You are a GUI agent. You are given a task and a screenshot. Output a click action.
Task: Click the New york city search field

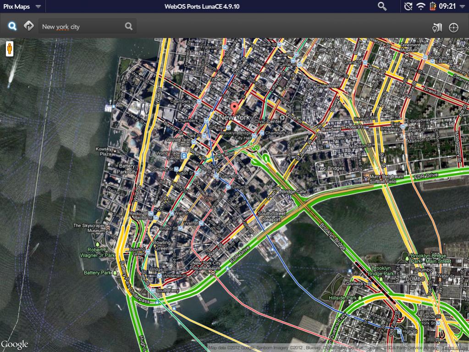[x=82, y=27]
